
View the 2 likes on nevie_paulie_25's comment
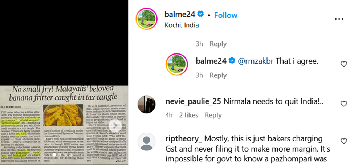pos(188,115)
